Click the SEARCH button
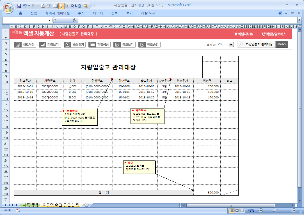Screen dimensions: 304x215 (282, 44)
